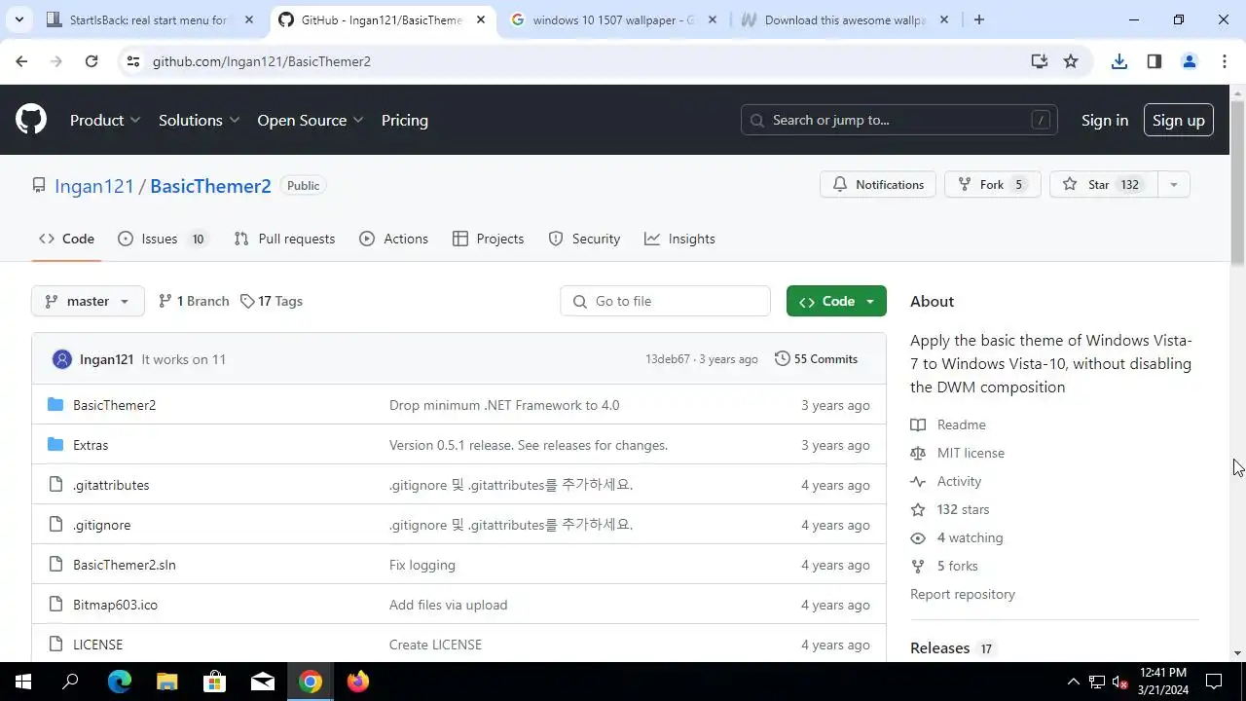Switch to the windows 10 1507 wallpaper tab
This screenshot has width=1246, height=701.
[613, 19]
